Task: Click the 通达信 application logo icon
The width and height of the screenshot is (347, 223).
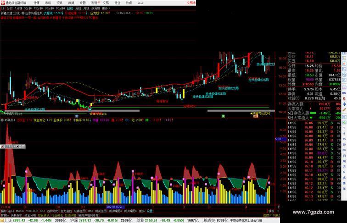Action: tap(3, 3)
